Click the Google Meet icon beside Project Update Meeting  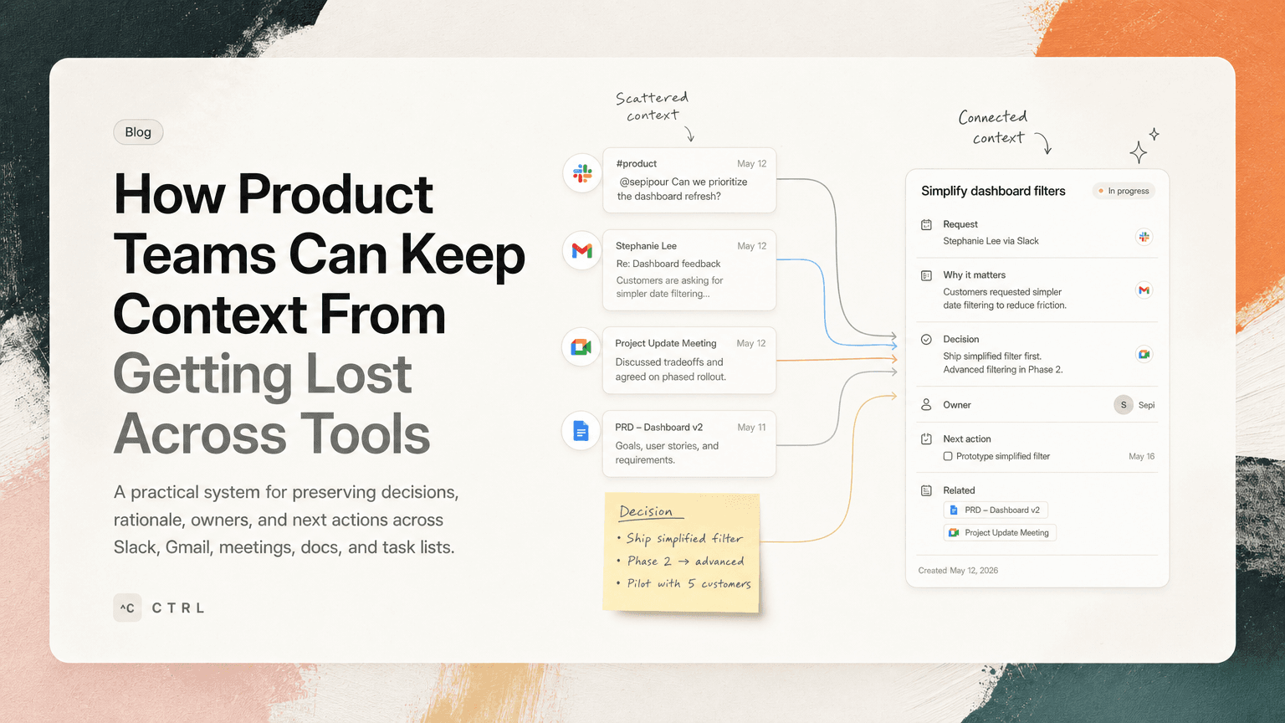click(x=581, y=347)
